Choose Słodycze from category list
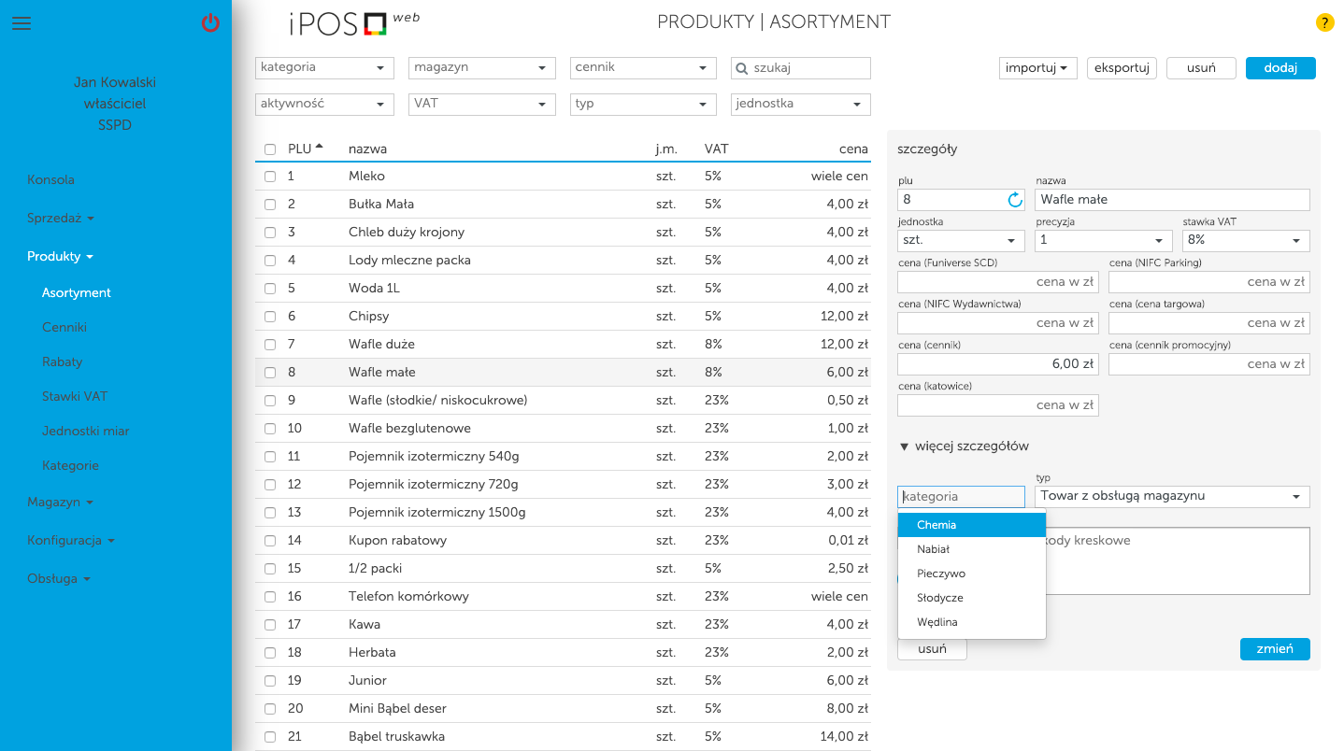 [940, 598]
